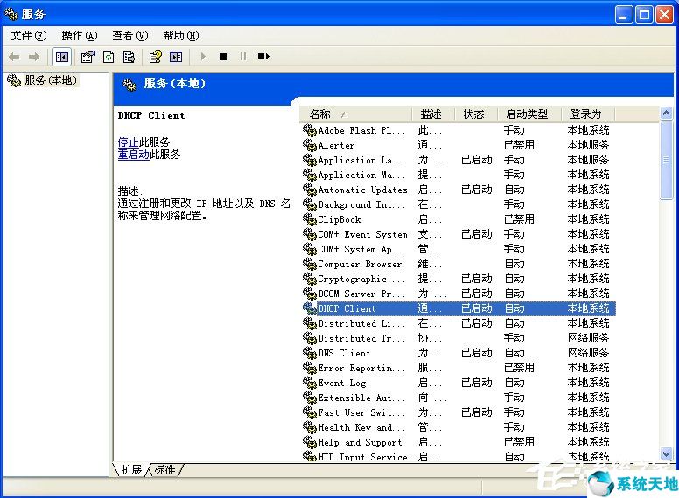Click the Extensible Aut... service name
The image size is (679, 498).
[361, 398]
